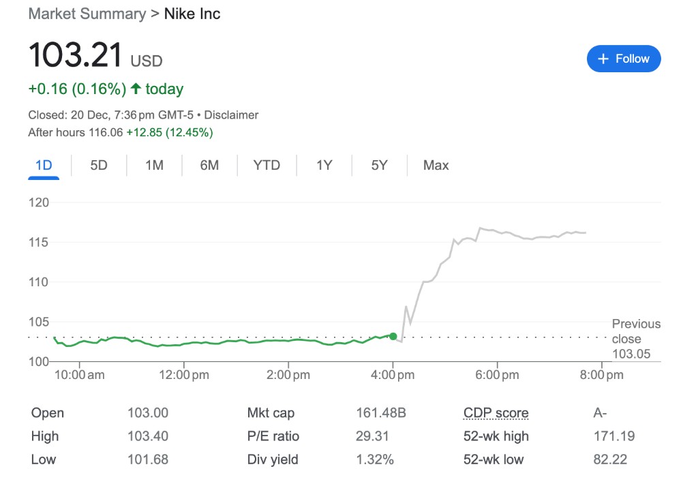Show the 6M chart range
The width and height of the screenshot is (698, 486).
coord(209,166)
